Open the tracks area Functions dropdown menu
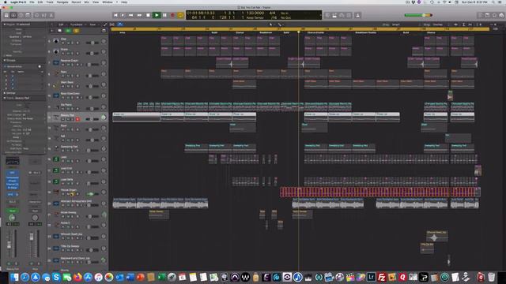The width and height of the screenshot is (506, 284). 77,24
